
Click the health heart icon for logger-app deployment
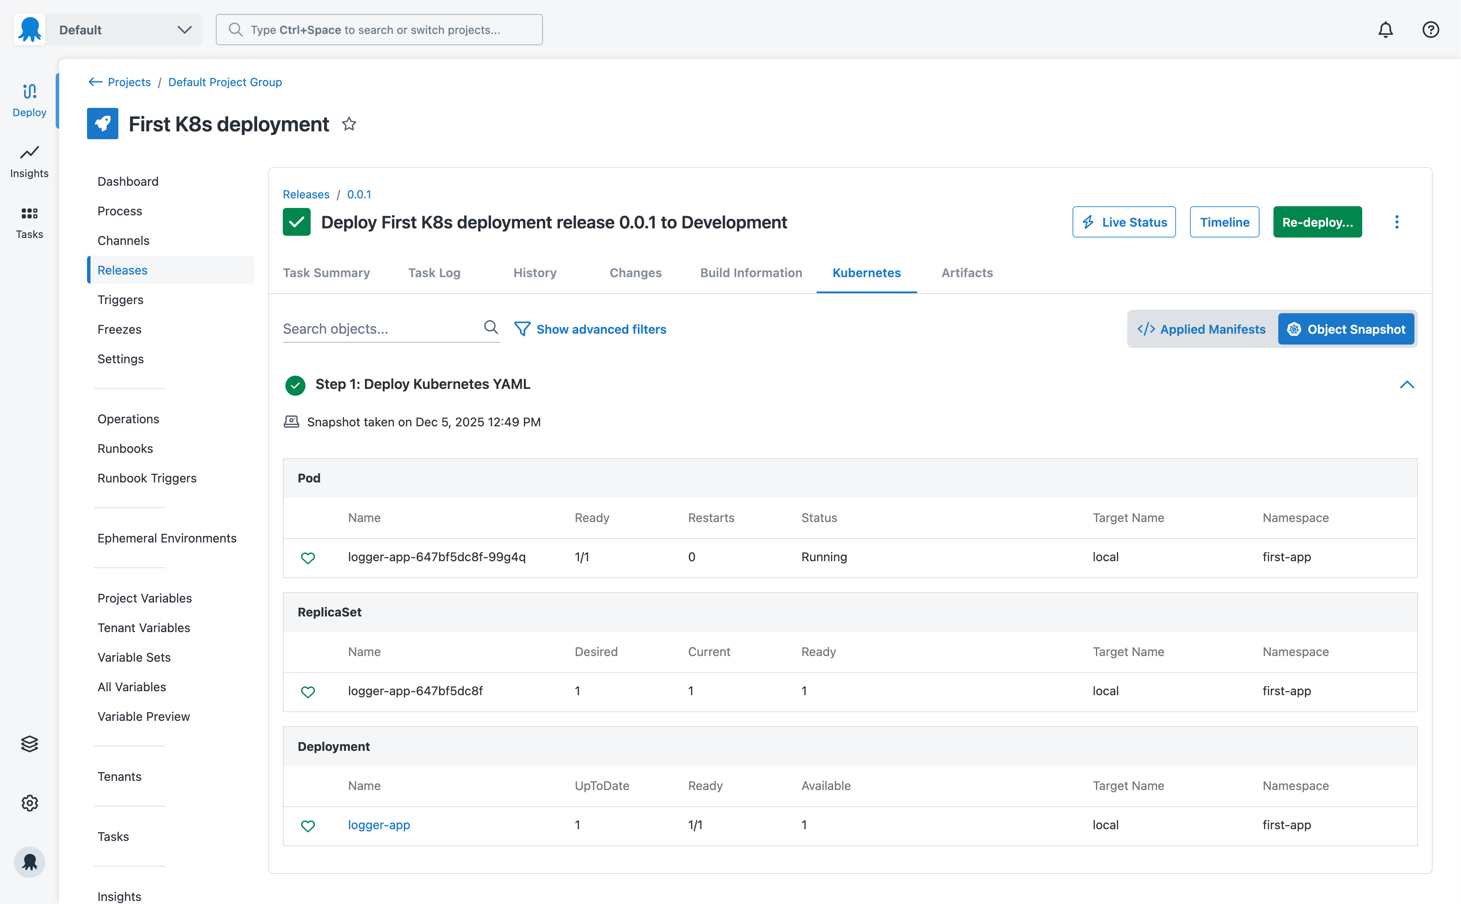click(308, 825)
